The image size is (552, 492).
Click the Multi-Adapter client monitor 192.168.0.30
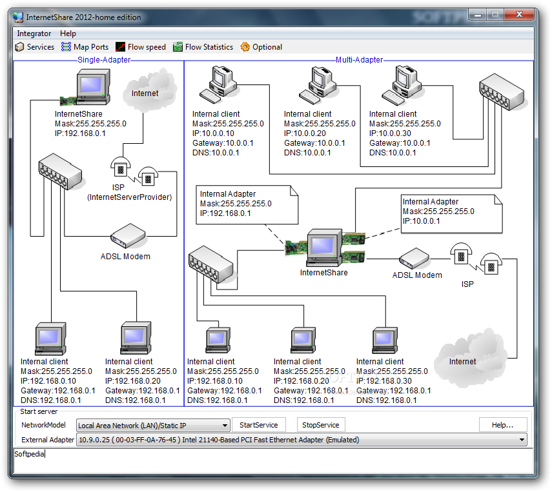(x=385, y=340)
